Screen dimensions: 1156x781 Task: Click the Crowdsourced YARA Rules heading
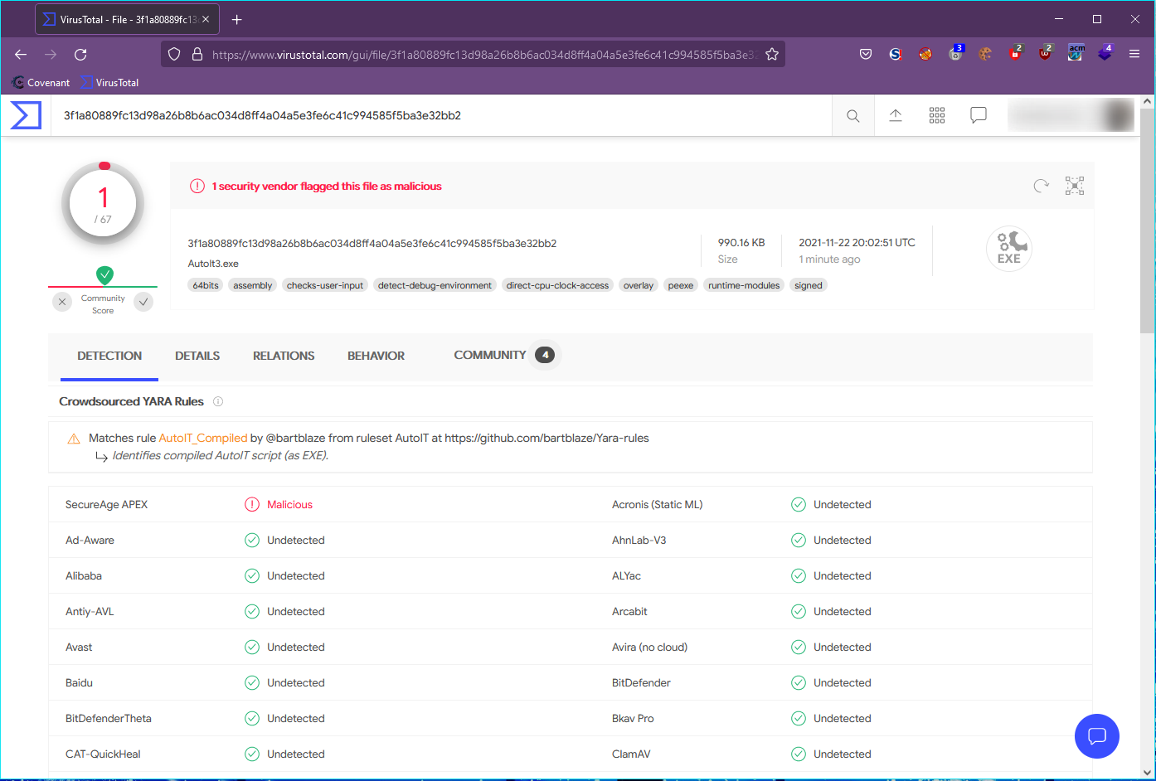coord(131,401)
